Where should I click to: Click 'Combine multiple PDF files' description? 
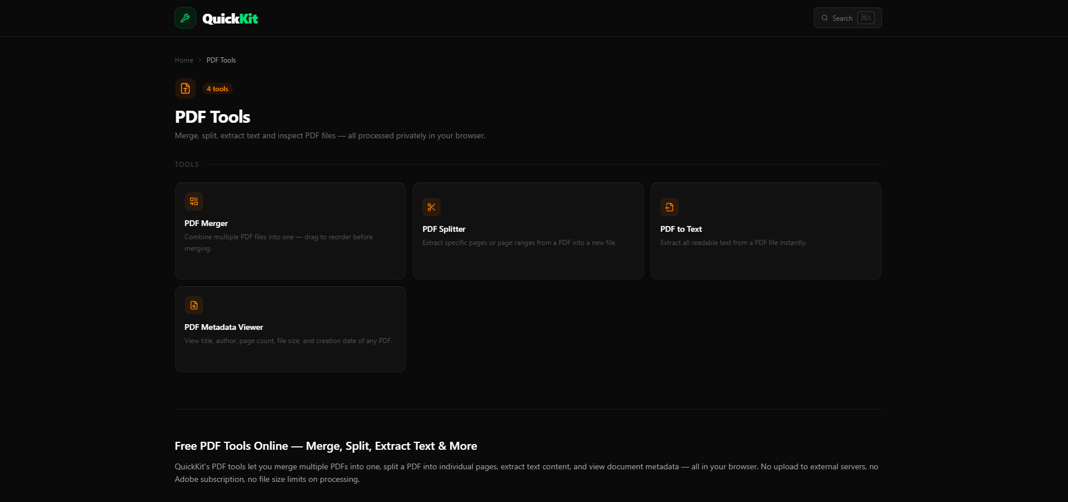[278, 243]
